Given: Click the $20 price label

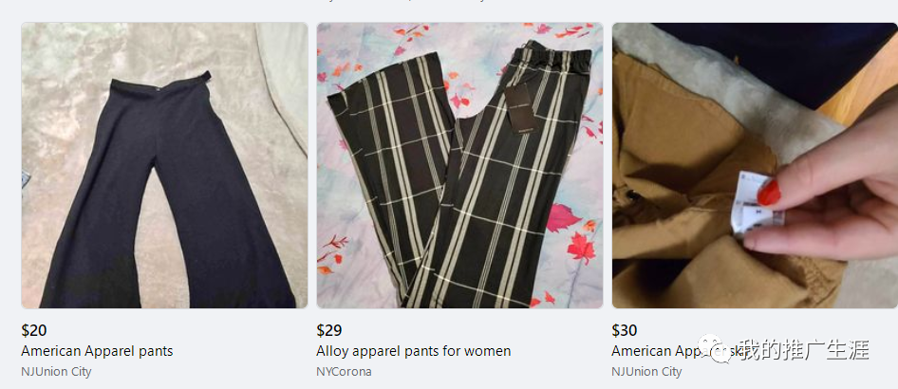Looking at the screenshot, I should coord(34,330).
